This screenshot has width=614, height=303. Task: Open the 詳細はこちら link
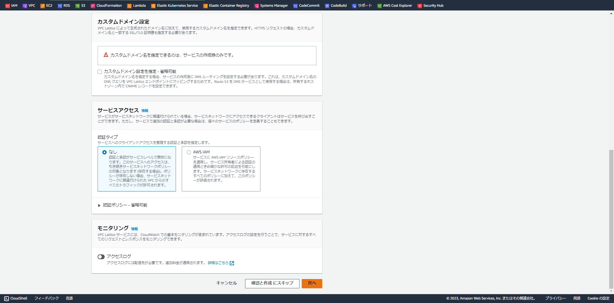click(218, 263)
